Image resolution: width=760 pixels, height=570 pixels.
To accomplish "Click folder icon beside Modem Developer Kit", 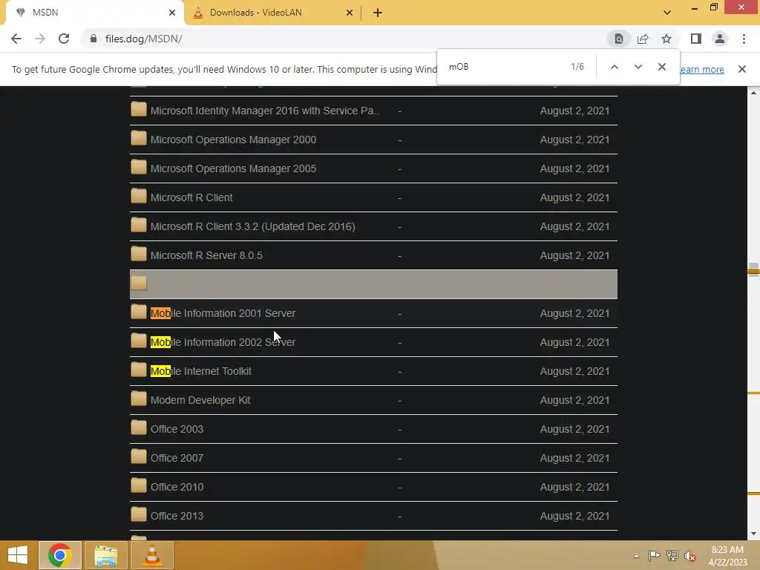I will 139,399.
